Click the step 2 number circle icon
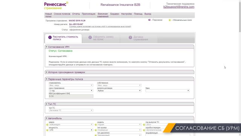Screen dimensions: 241x136 tap(90, 37)
